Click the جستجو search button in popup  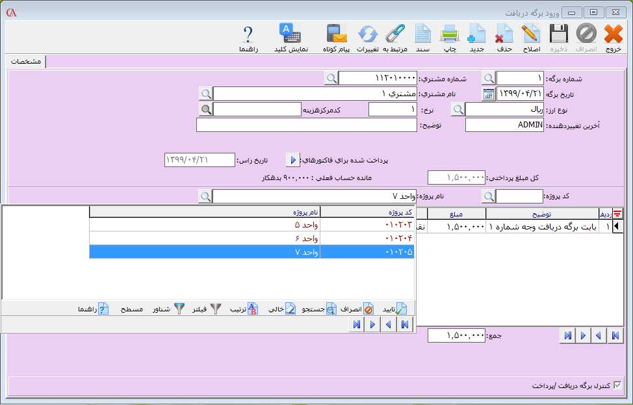317,309
